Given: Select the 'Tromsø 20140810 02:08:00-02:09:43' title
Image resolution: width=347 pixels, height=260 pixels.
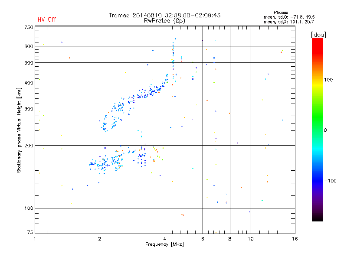Looking at the screenshot, I should 164,15.
